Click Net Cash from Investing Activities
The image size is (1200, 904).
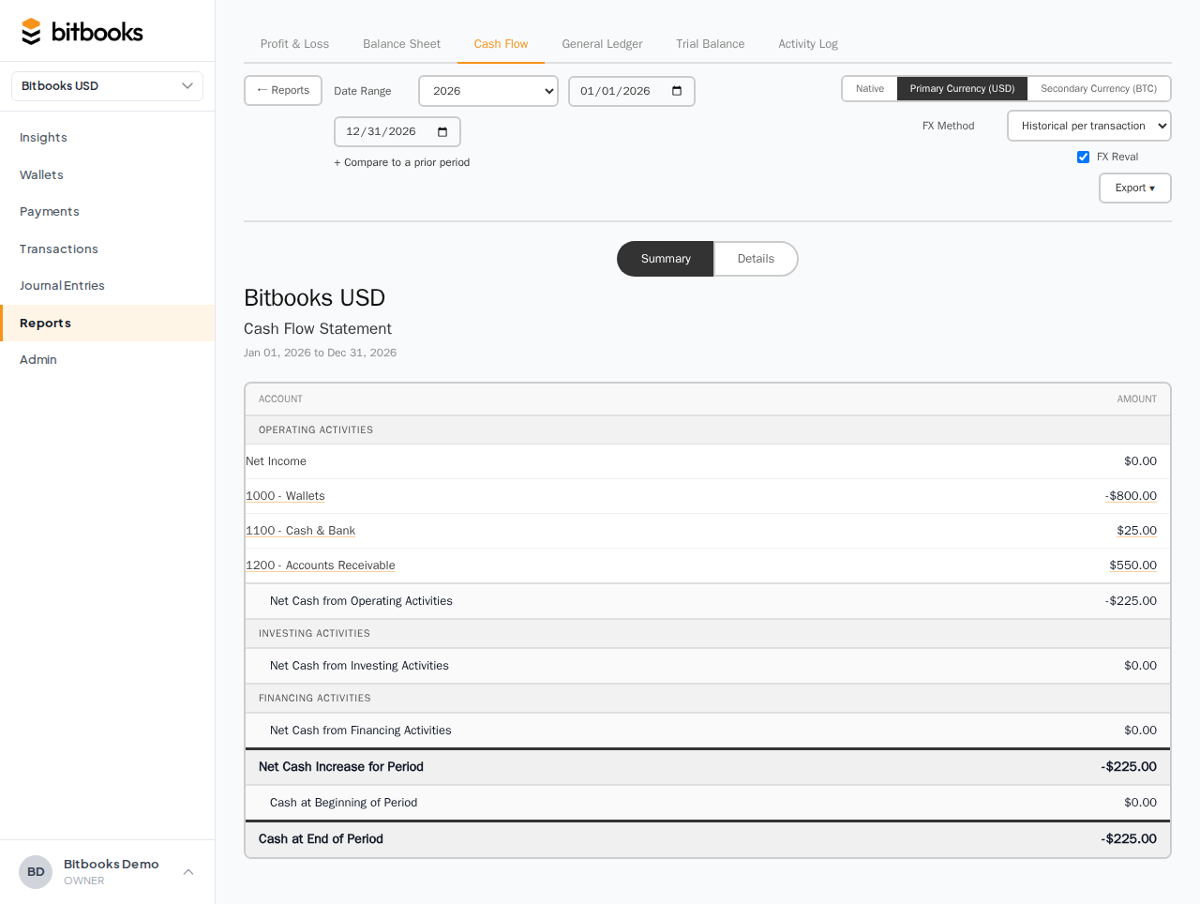pyautogui.click(x=359, y=666)
